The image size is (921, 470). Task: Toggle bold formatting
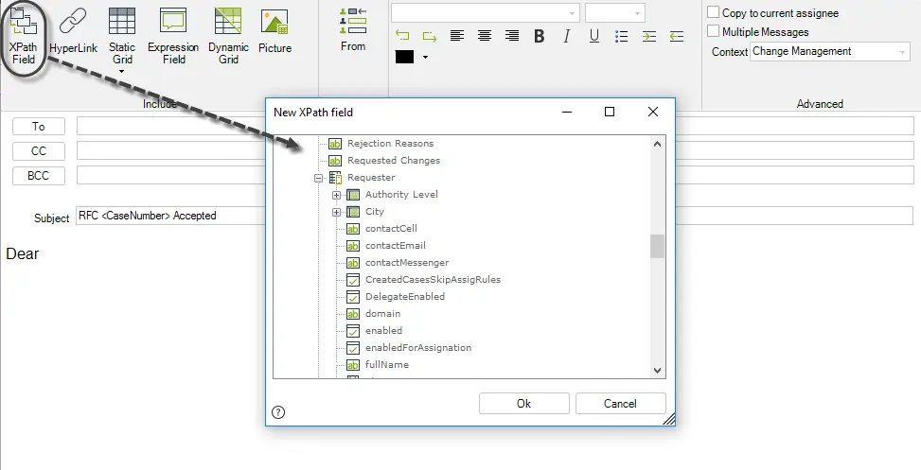(540, 36)
